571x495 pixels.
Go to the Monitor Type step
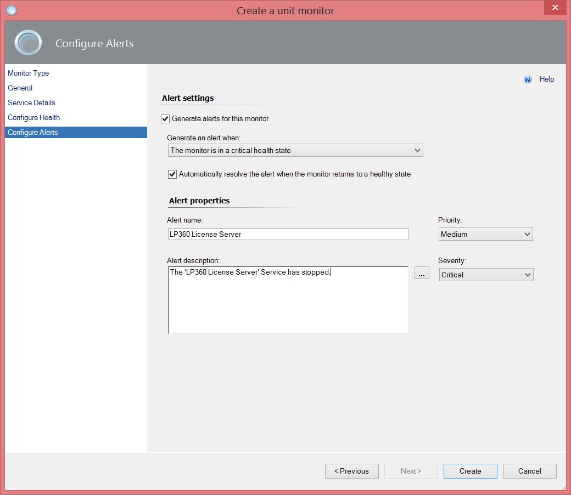tap(29, 73)
